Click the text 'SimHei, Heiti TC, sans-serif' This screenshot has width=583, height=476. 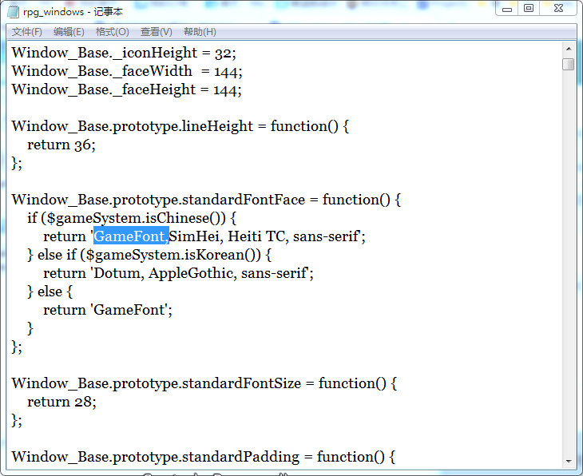point(264,236)
